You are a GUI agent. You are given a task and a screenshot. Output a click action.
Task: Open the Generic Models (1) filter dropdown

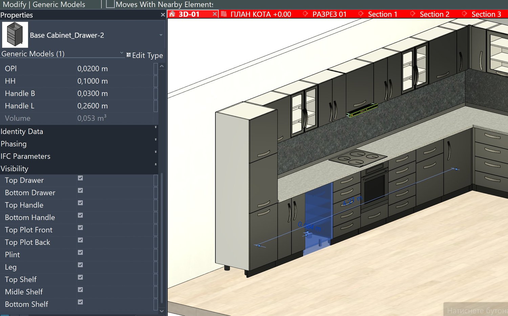pyautogui.click(x=122, y=53)
